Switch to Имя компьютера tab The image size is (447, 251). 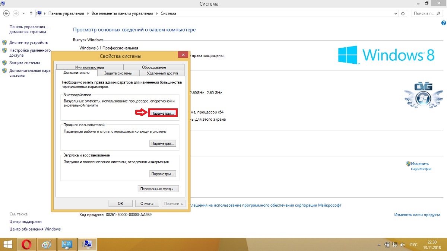pos(89,67)
